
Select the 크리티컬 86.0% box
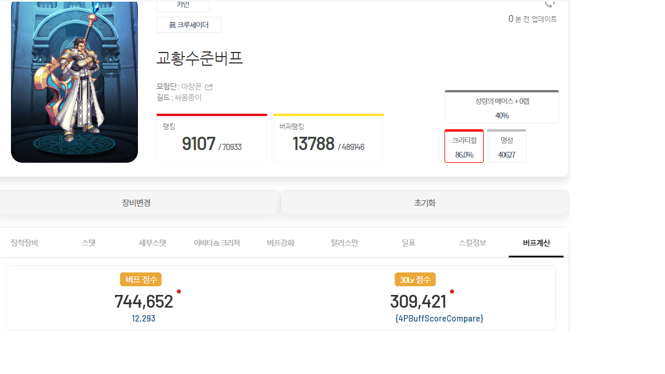click(464, 146)
